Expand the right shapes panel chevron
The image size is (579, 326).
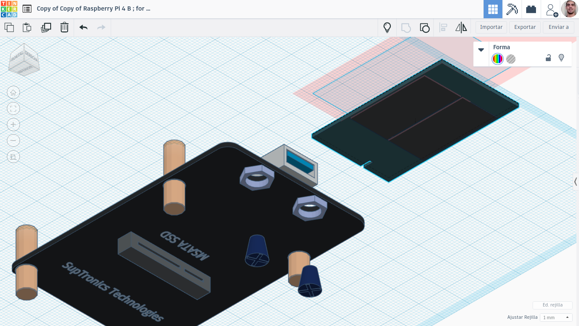[x=576, y=182]
